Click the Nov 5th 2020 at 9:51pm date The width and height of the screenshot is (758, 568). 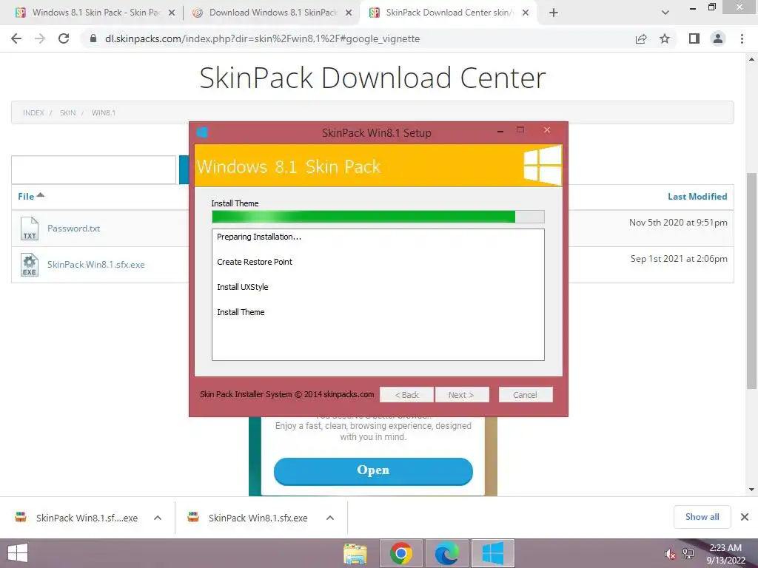point(678,223)
